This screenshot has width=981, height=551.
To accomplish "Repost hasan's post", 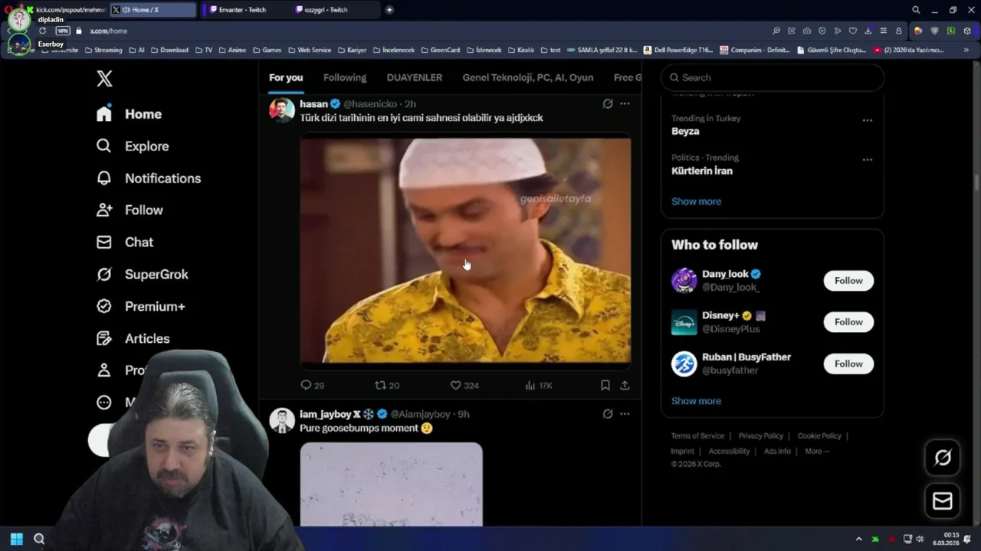I will coord(387,386).
